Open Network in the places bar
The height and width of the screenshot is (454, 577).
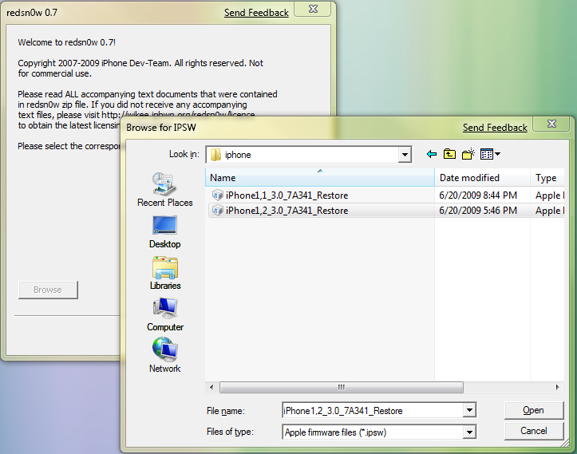(x=165, y=355)
